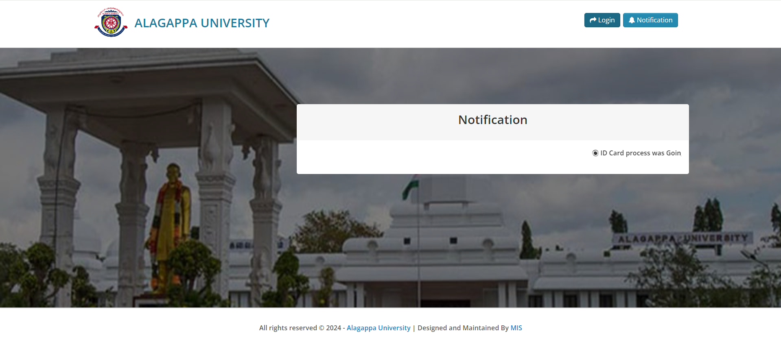
Task: Open the Notification button in the header
Action: [650, 20]
